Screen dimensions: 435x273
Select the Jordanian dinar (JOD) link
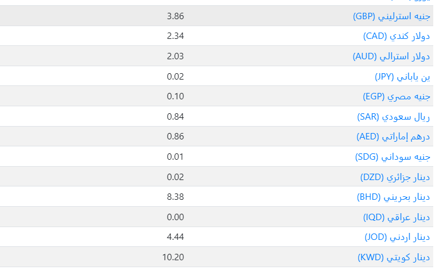coord(397,237)
